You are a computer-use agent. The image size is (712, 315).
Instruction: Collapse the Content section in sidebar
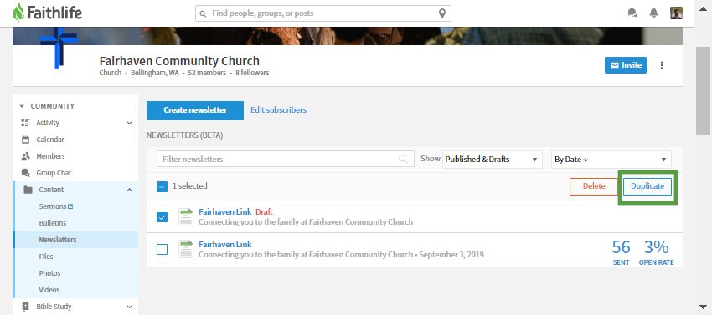(x=129, y=190)
